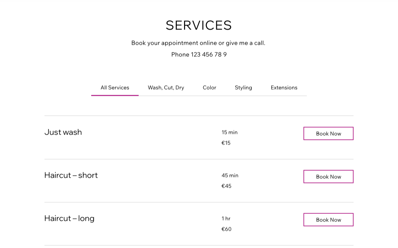Click the appointment booking instruction text
This screenshot has height=248, width=398.
click(198, 43)
